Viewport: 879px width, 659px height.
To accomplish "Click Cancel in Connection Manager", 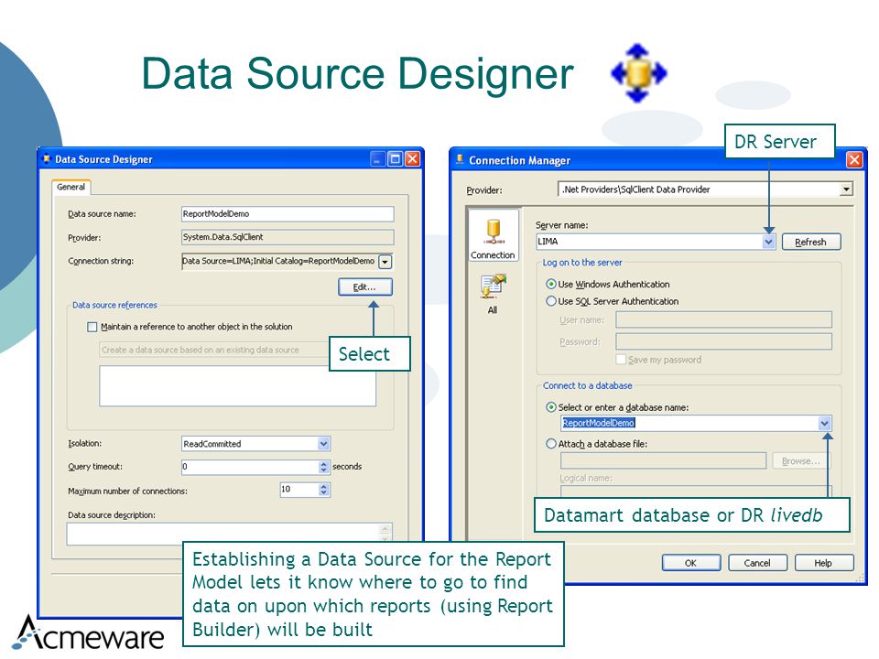I will 757,563.
